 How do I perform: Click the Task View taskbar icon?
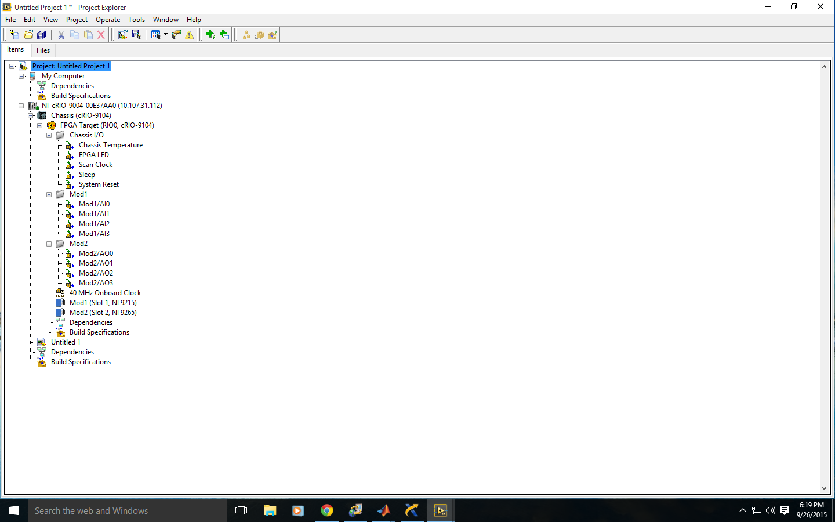[x=241, y=510]
